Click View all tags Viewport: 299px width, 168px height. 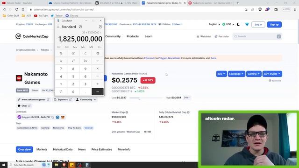pyautogui.click(x=88, y=128)
